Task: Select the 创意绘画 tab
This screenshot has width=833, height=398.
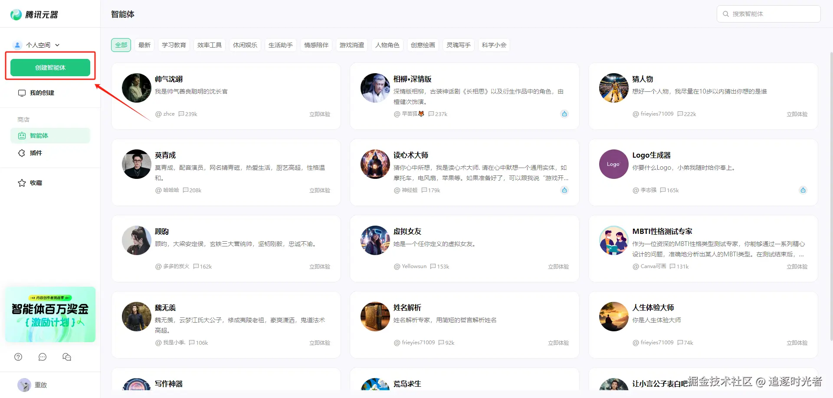Action: point(423,45)
